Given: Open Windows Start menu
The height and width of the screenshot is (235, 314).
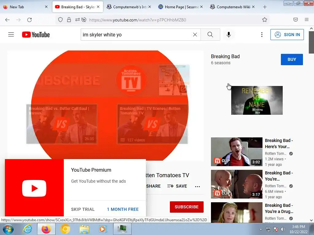Looking at the screenshot, I should pyautogui.click(x=8, y=229).
